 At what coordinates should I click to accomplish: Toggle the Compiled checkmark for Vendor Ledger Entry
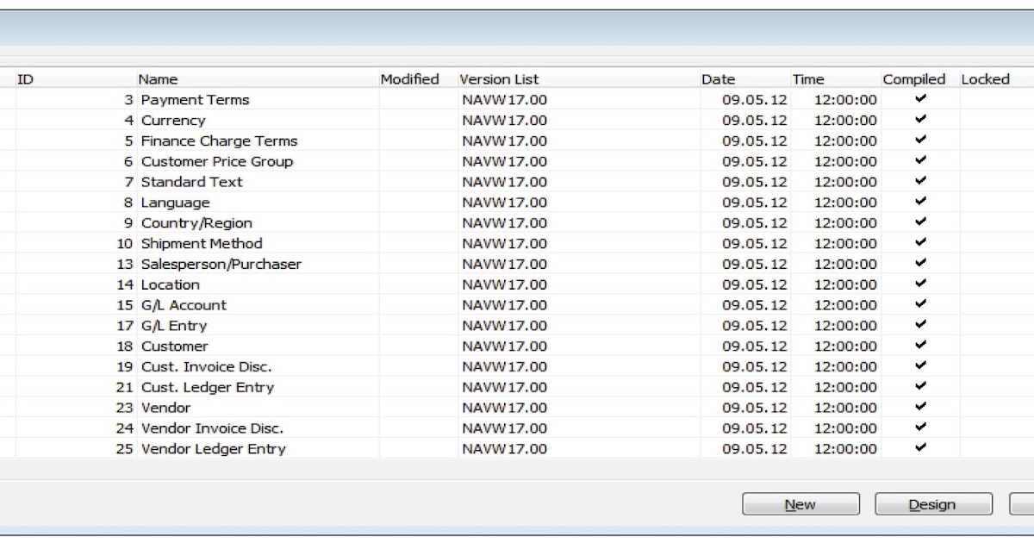coord(920,448)
